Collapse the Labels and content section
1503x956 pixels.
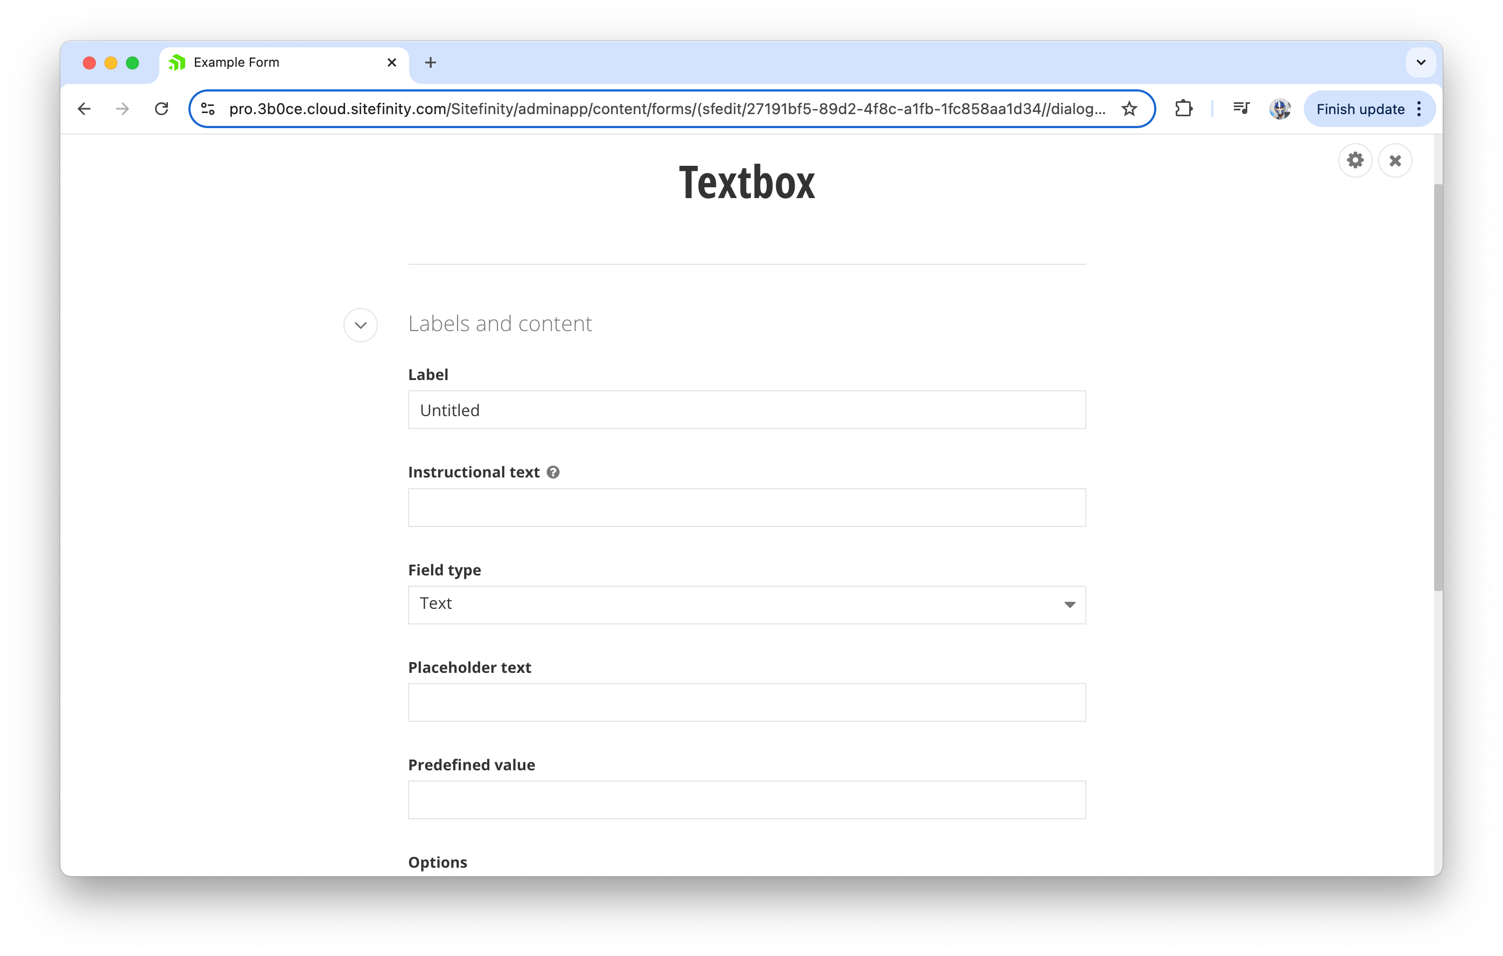tap(361, 325)
